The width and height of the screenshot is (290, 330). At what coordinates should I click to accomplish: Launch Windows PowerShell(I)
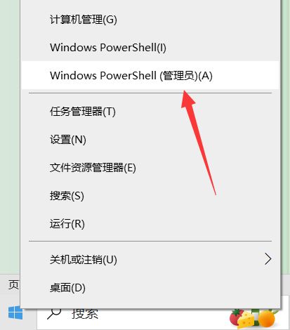[x=151, y=48]
